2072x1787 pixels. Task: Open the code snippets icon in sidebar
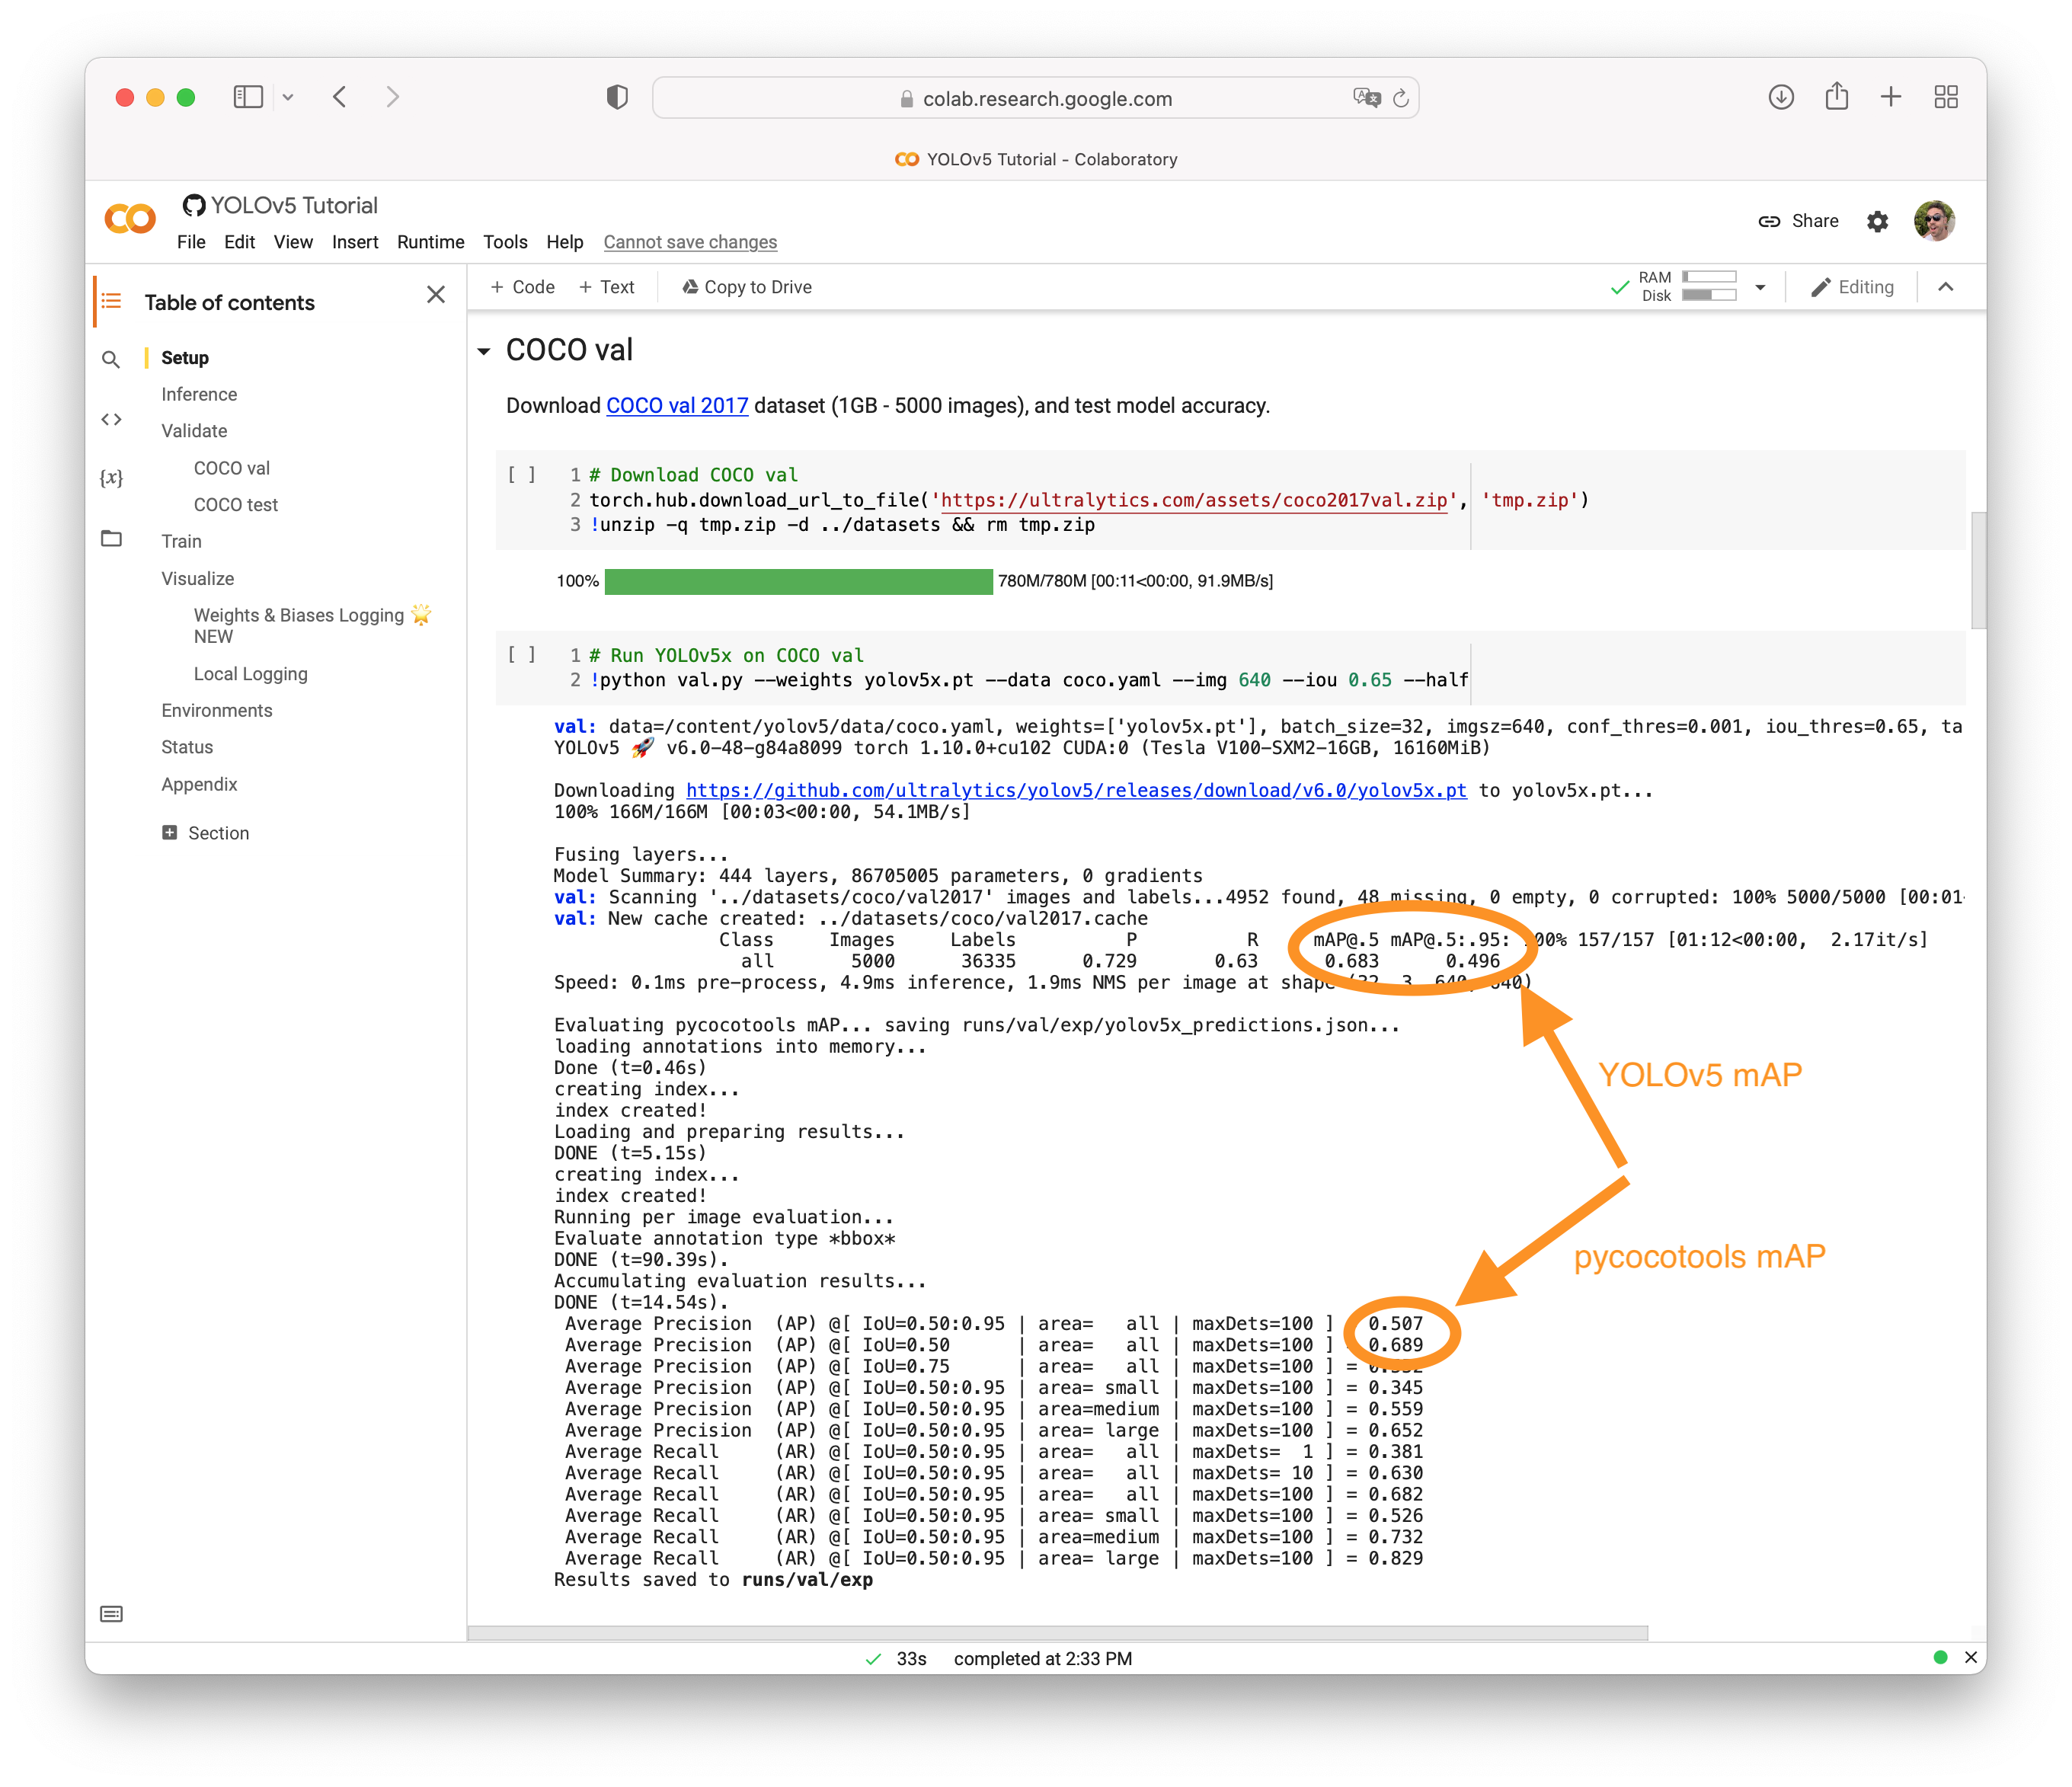point(111,419)
